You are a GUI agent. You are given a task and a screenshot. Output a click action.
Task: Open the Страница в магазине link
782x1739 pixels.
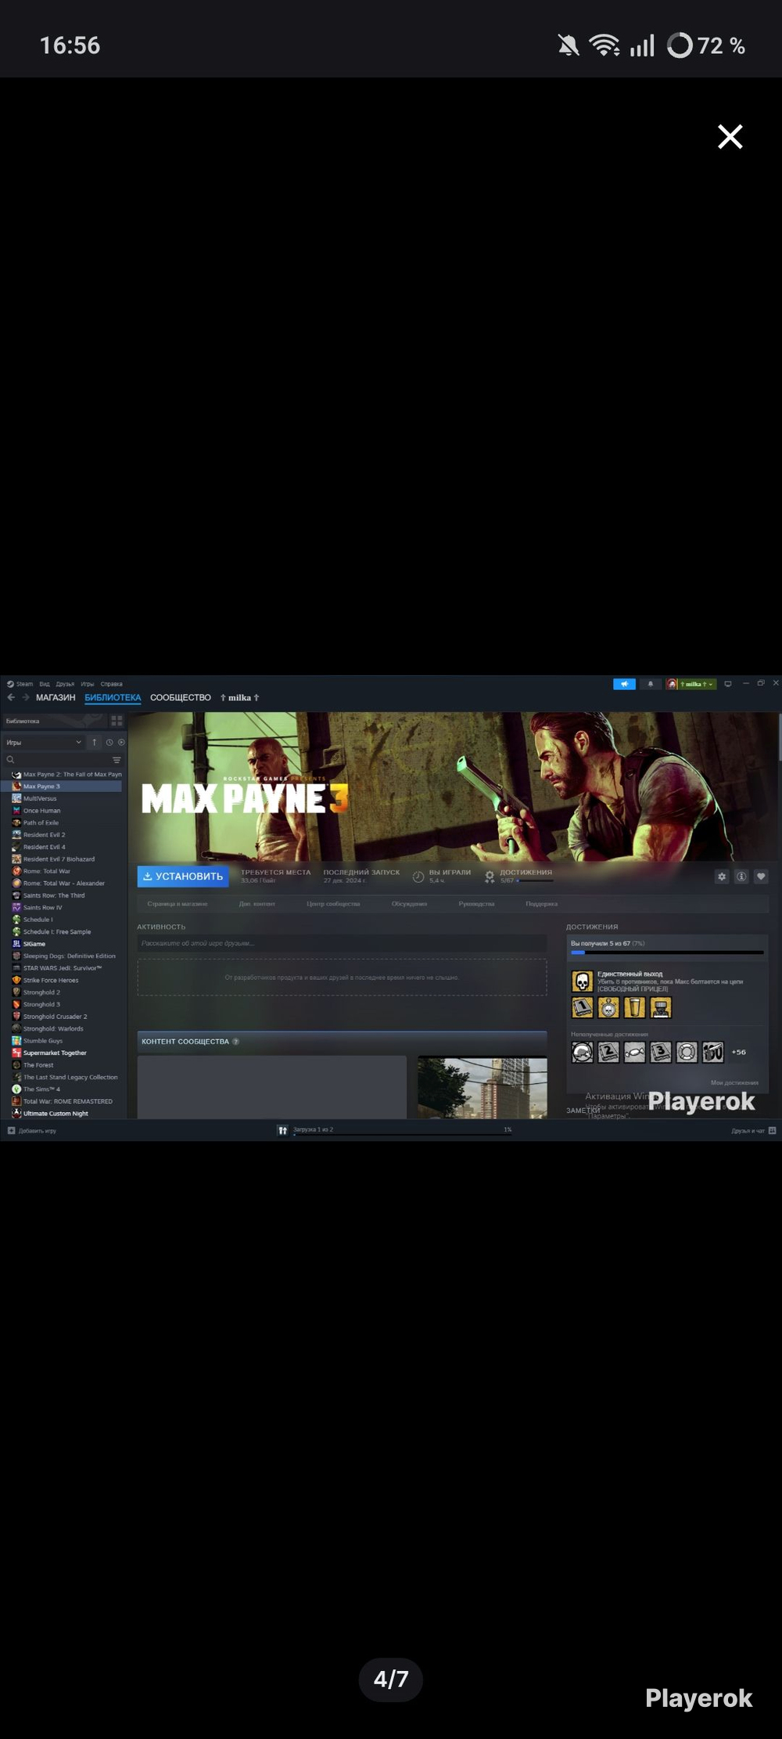[178, 904]
